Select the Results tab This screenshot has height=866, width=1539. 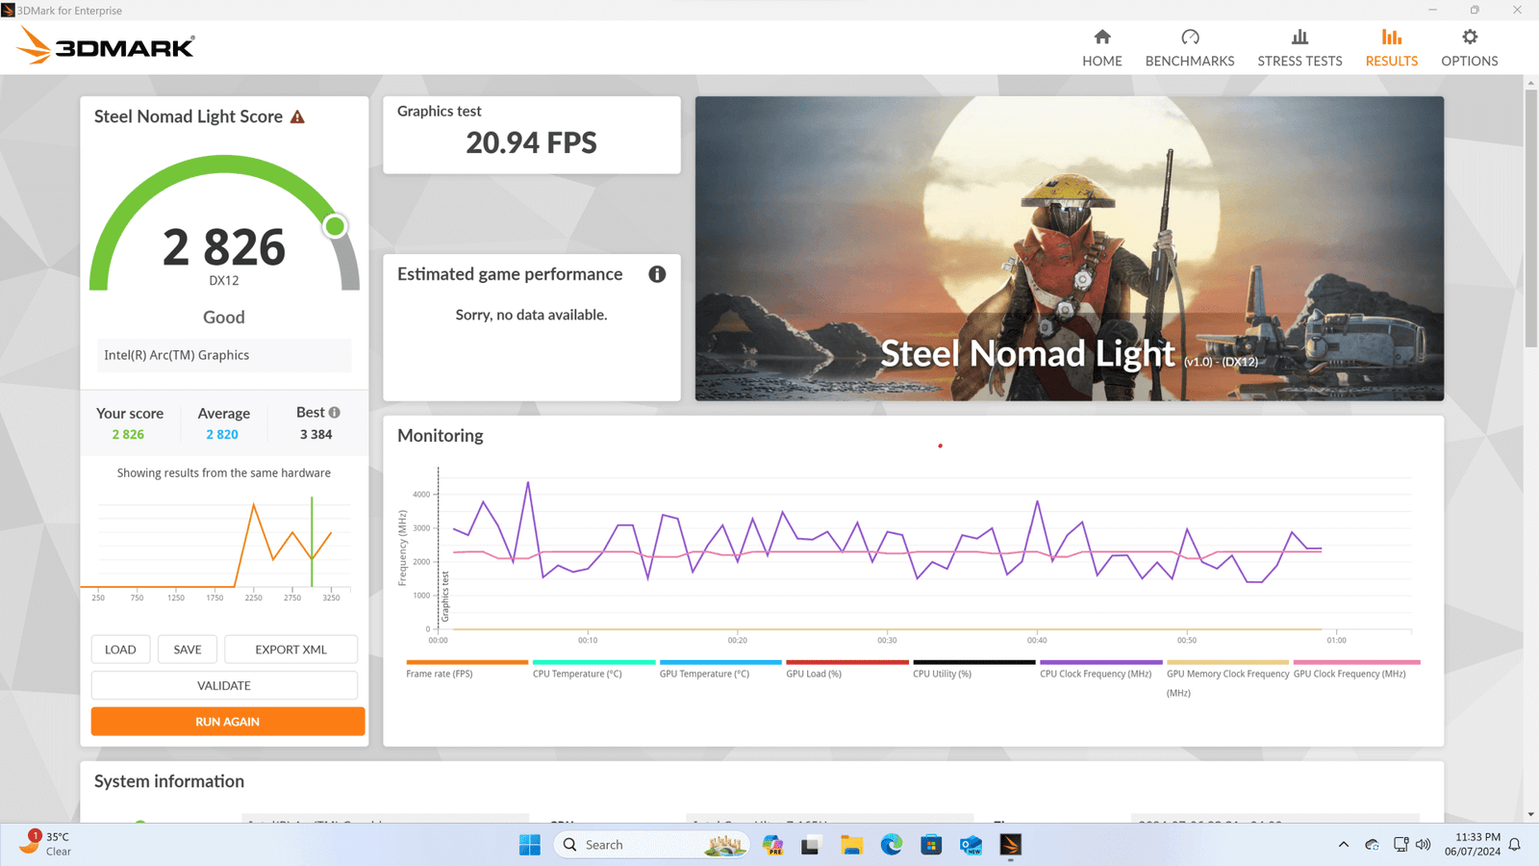coord(1391,47)
